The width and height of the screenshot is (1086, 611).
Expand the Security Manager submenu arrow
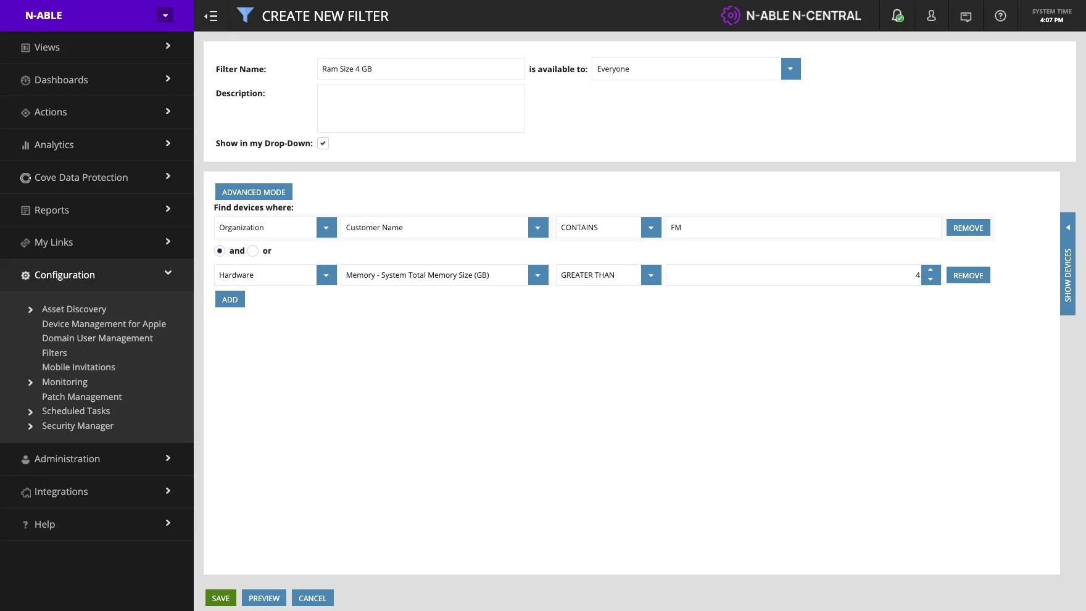30,426
